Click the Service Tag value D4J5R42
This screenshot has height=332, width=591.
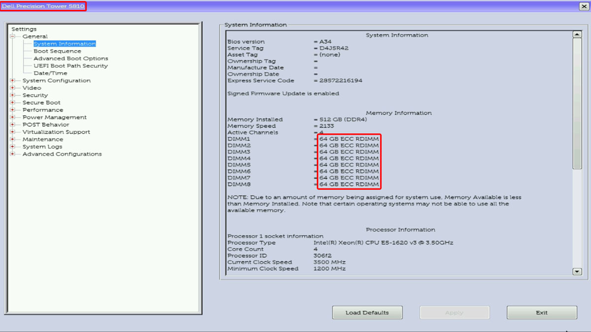334,48
